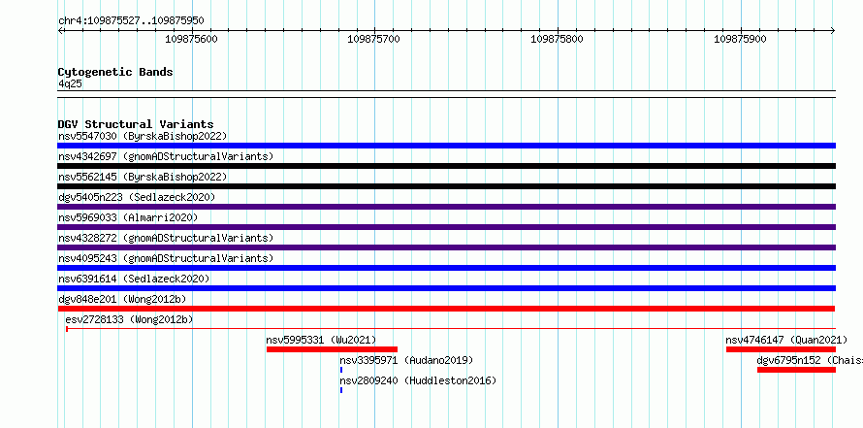Screen dimensions: 863x428
Task: Open variant nsv5562145 (ByrskaBishop2022) label
Action: click(x=143, y=177)
